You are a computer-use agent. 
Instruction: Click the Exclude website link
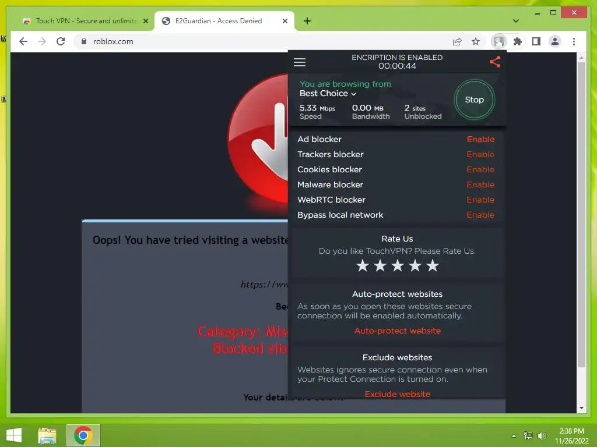(x=397, y=394)
